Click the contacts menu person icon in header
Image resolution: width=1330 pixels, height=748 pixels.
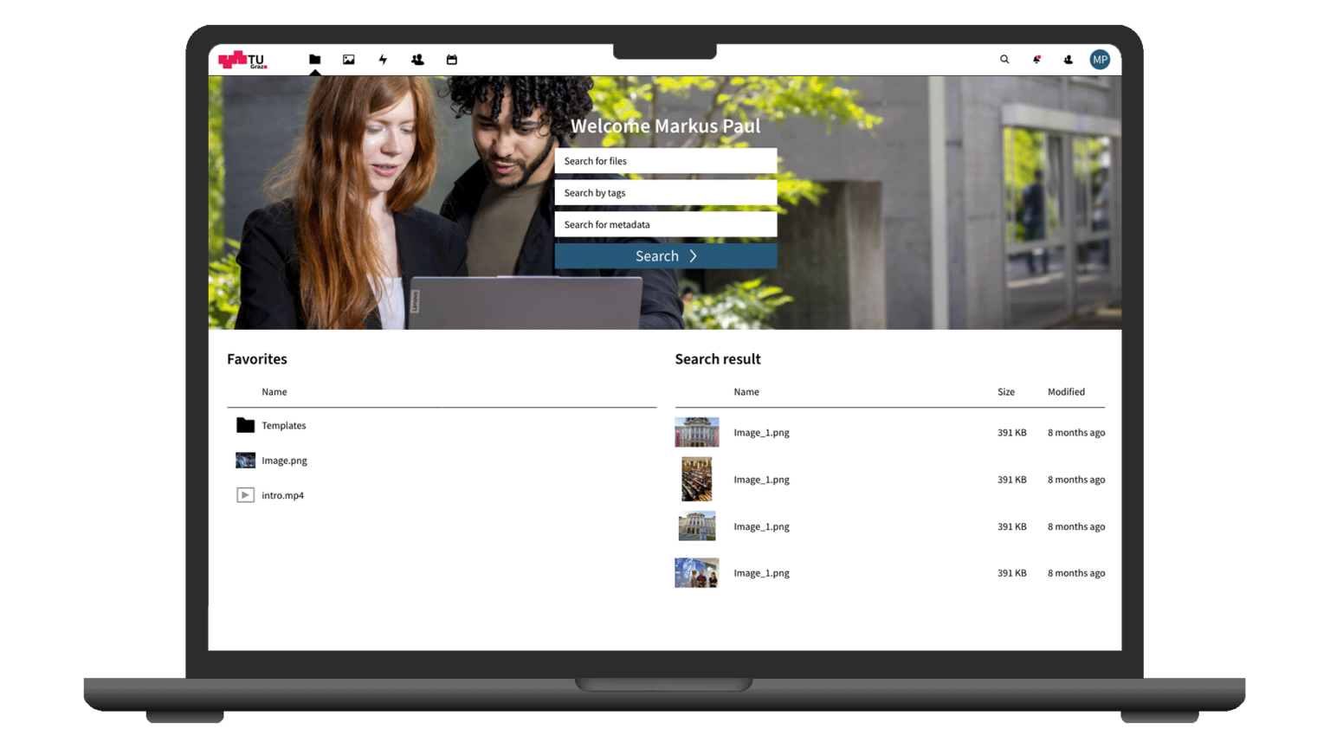(1069, 60)
